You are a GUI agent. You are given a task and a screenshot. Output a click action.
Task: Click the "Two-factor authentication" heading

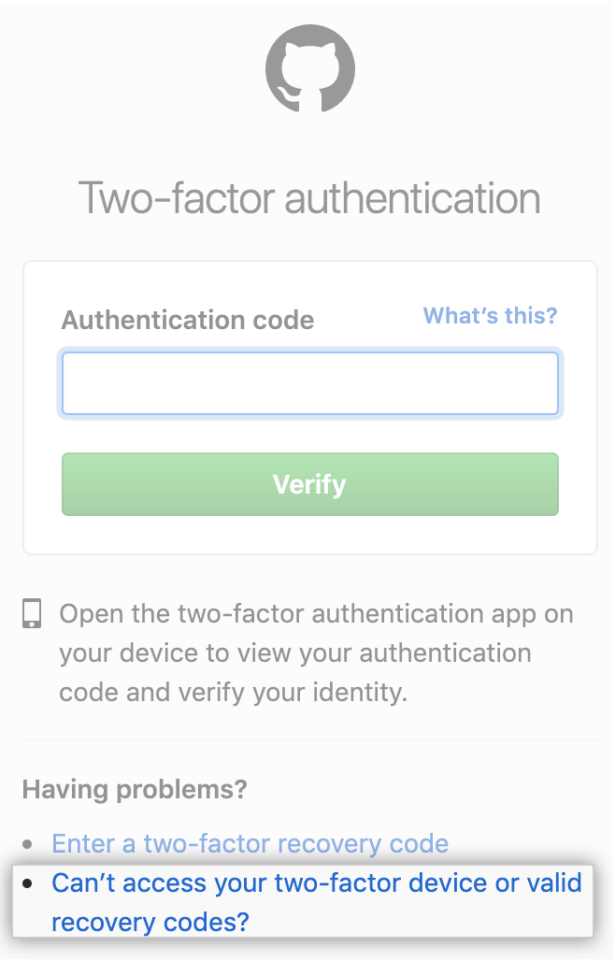[310, 198]
